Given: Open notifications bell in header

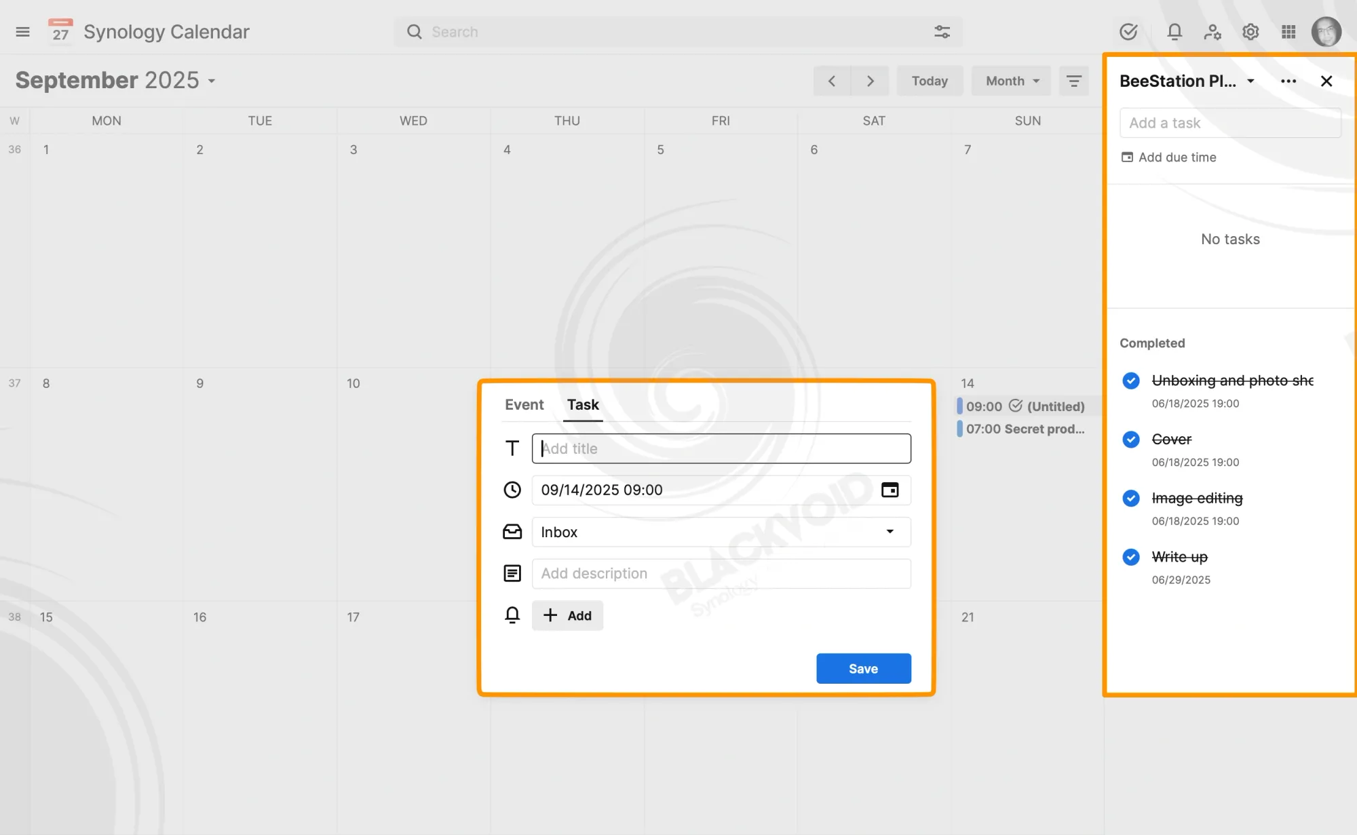Looking at the screenshot, I should click(x=1174, y=32).
